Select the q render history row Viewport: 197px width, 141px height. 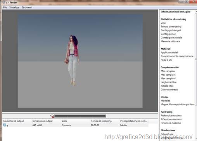tap(75, 125)
